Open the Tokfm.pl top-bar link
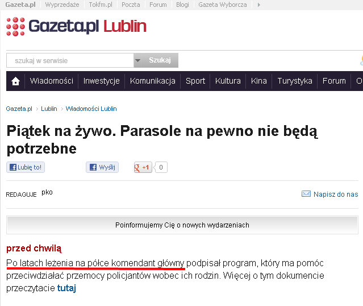 pyautogui.click(x=100, y=5)
